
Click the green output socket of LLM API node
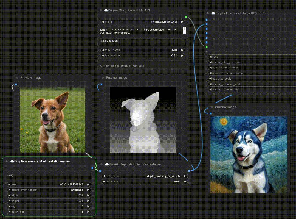point(186,17)
